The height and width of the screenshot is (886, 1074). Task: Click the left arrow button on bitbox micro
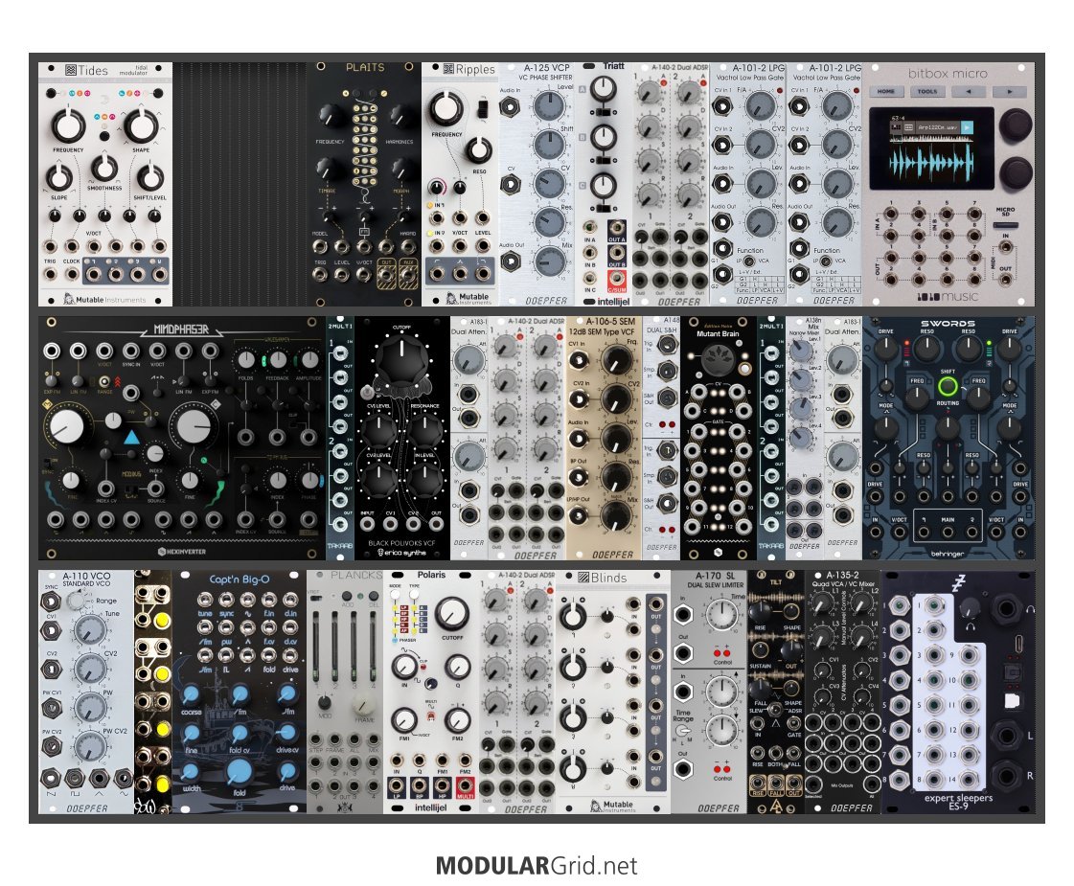[969, 92]
